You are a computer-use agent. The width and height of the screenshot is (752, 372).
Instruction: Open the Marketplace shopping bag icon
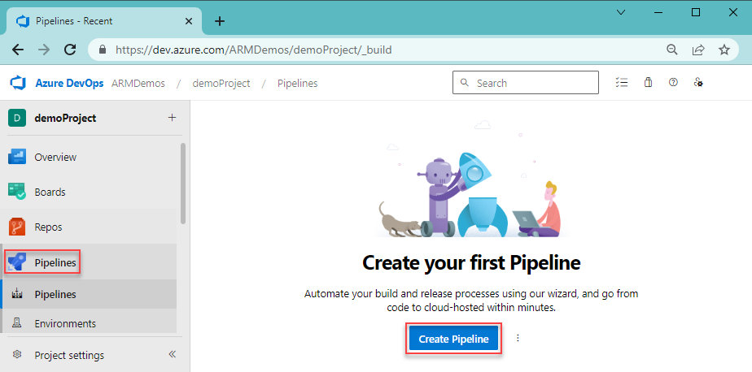pos(648,83)
